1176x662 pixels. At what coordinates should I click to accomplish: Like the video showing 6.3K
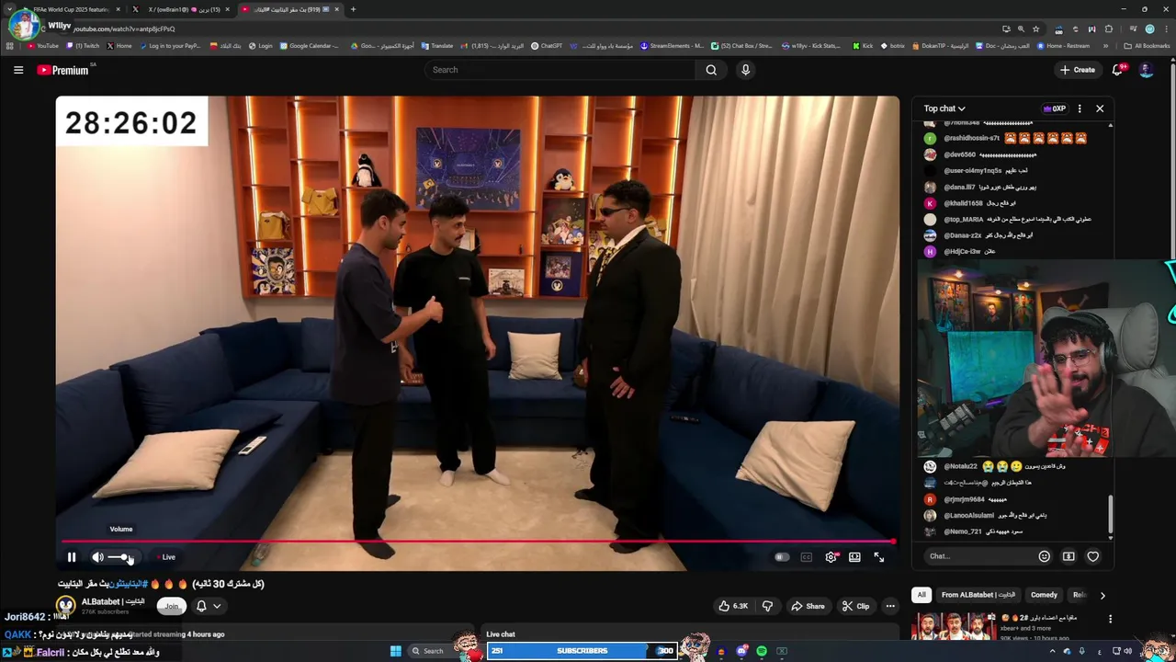pyautogui.click(x=733, y=606)
